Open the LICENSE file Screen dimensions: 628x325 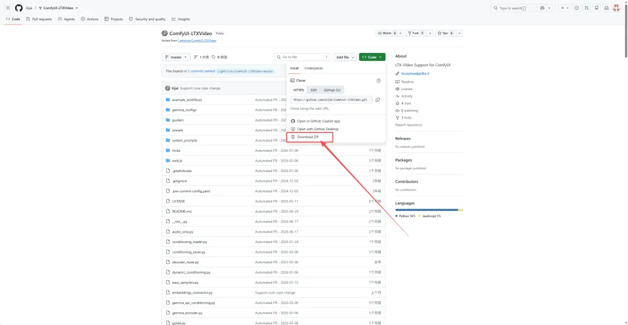179,201
